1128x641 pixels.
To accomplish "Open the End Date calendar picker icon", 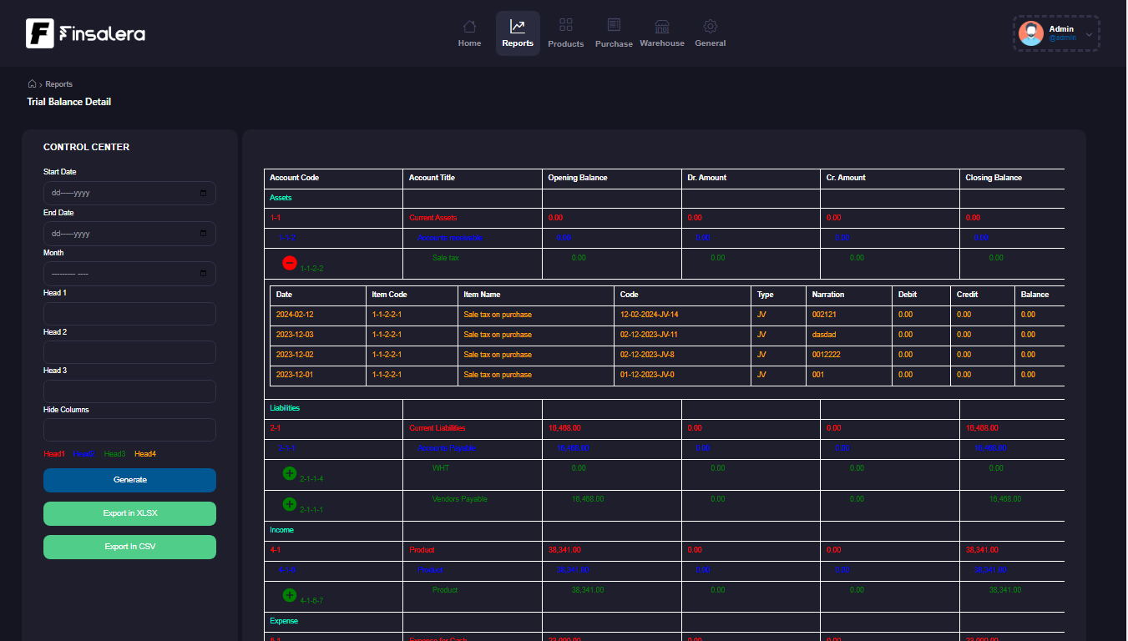I will click(x=203, y=234).
